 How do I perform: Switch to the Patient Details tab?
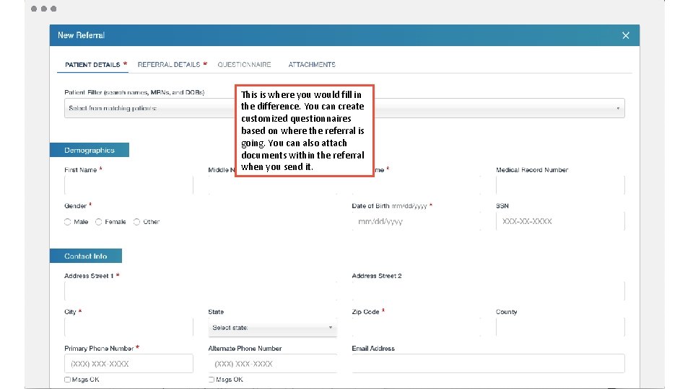pyautogui.click(x=92, y=65)
